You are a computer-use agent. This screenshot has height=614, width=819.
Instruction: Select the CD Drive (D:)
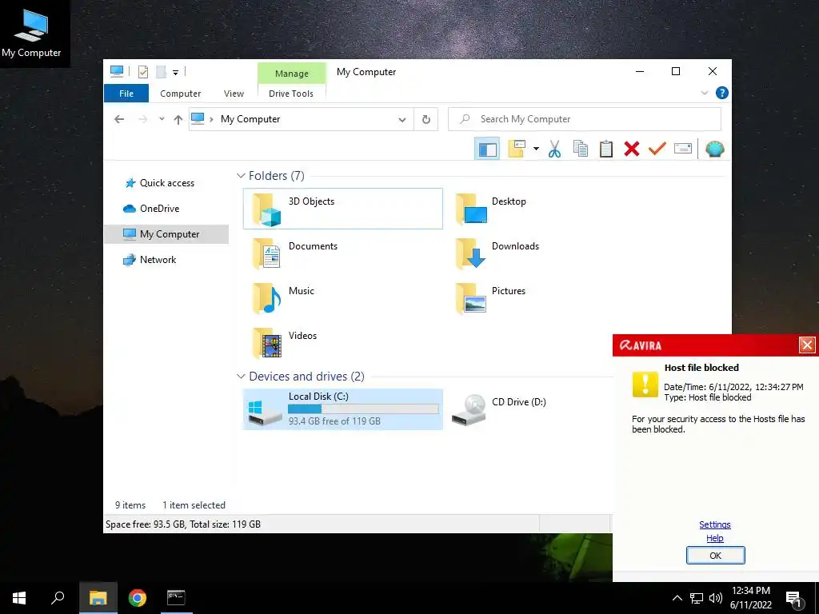pos(499,409)
